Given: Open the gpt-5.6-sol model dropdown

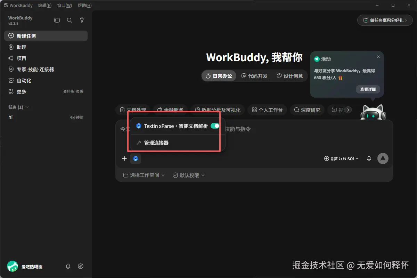Looking at the screenshot, I should point(341,158).
